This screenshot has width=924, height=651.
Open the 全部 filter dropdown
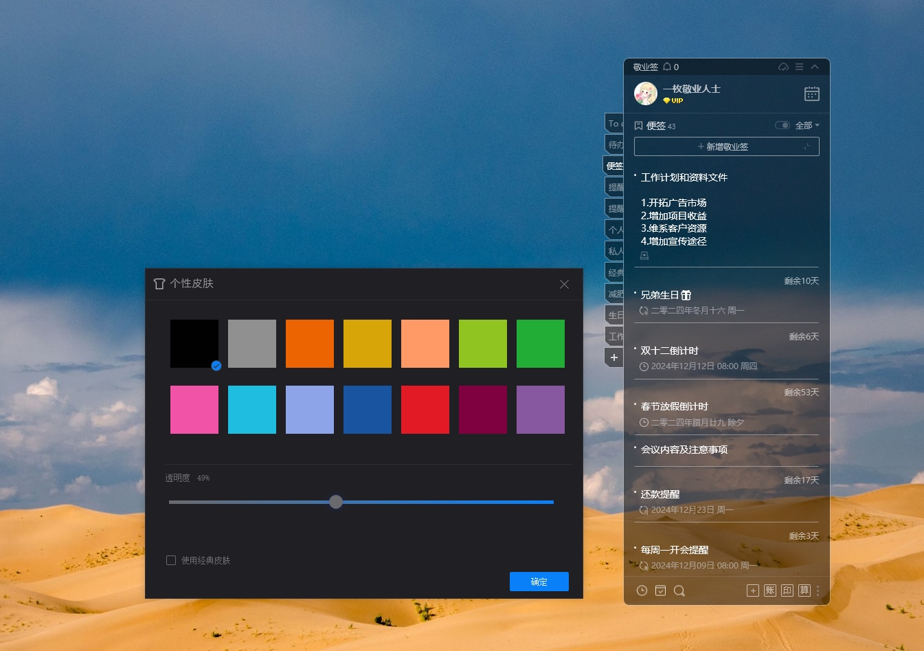807,125
